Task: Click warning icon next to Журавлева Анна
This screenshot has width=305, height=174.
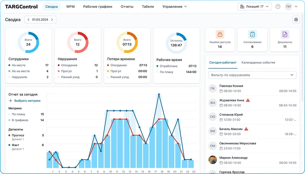Action: click(248, 100)
